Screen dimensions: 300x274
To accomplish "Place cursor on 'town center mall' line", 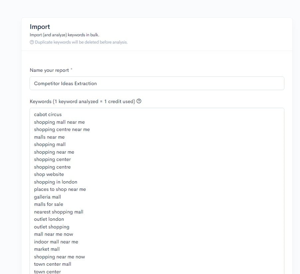I will click(52, 264).
